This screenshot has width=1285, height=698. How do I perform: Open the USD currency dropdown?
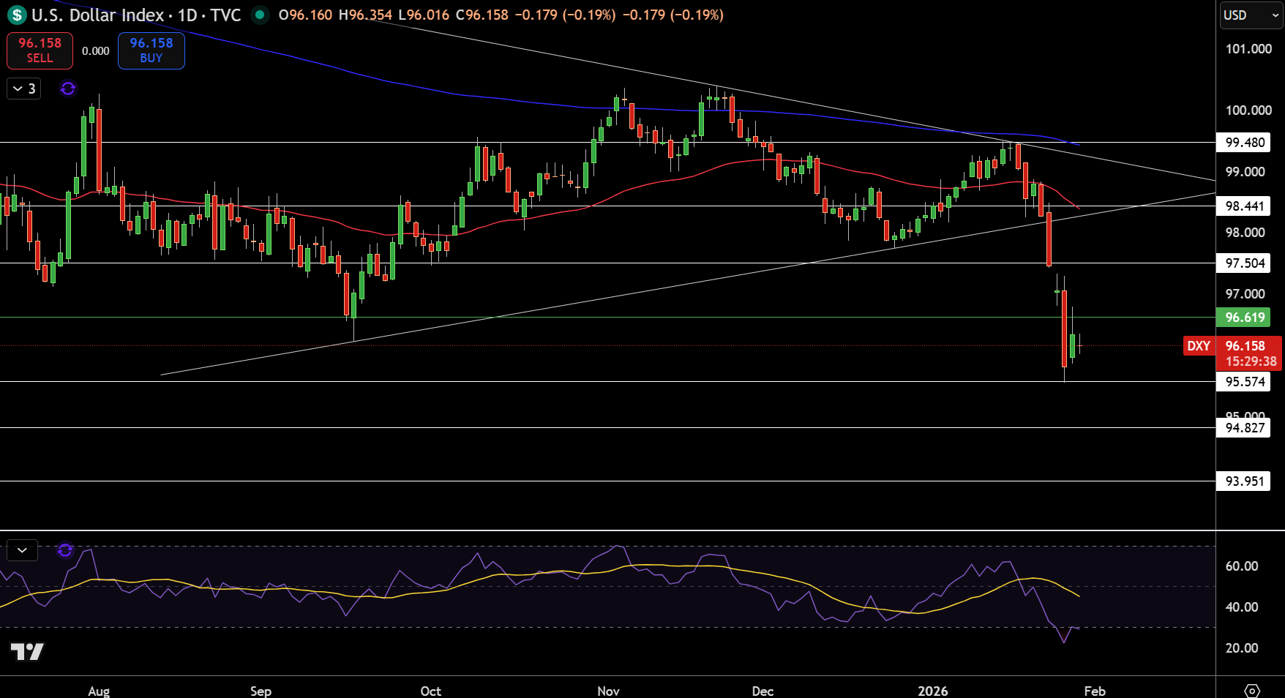click(1250, 15)
